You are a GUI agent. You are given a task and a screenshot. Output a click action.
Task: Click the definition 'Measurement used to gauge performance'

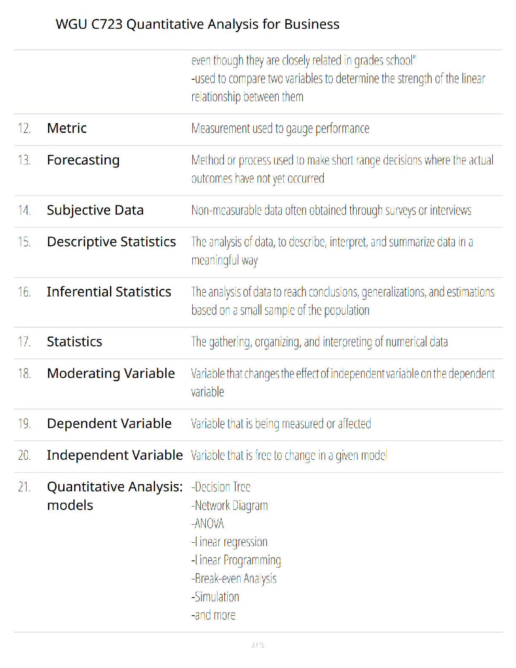pyautogui.click(x=280, y=129)
